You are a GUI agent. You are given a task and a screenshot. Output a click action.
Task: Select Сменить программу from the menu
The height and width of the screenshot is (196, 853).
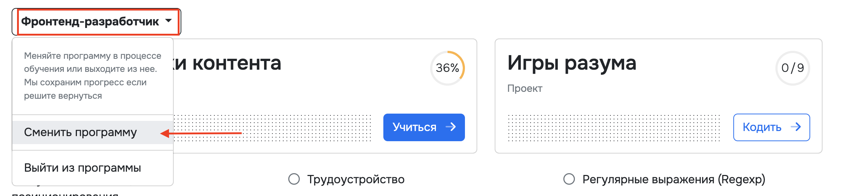(x=81, y=132)
